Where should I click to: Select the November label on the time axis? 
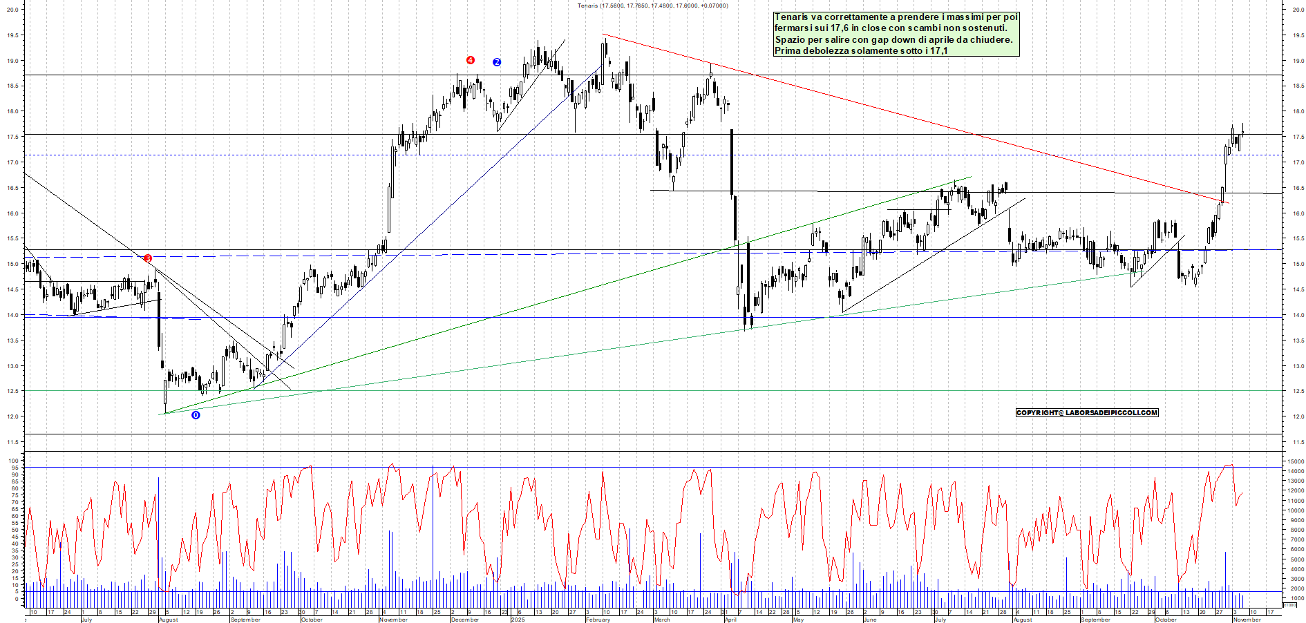pyautogui.click(x=392, y=620)
